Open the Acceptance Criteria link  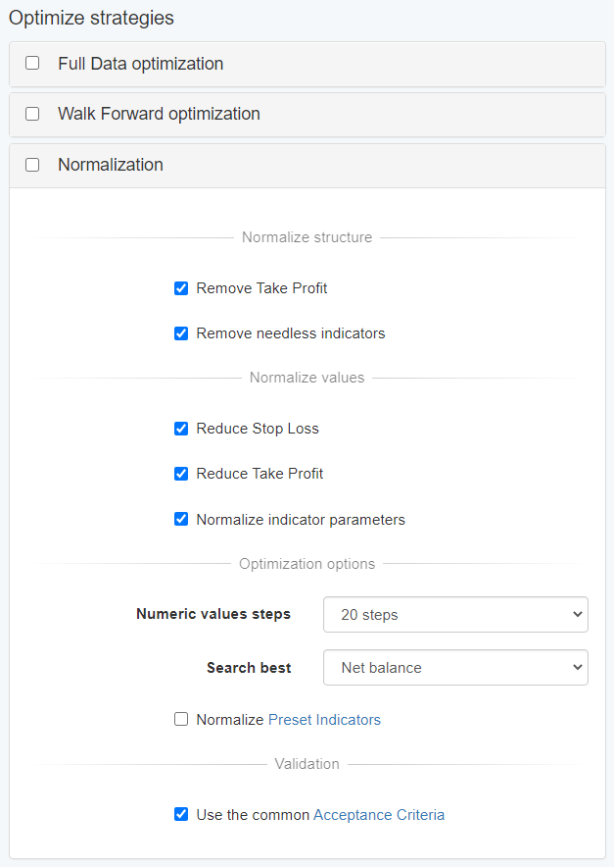pyautogui.click(x=378, y=814)
